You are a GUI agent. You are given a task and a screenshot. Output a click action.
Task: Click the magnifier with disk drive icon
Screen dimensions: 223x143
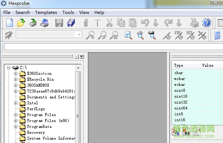tap(152, 35)
